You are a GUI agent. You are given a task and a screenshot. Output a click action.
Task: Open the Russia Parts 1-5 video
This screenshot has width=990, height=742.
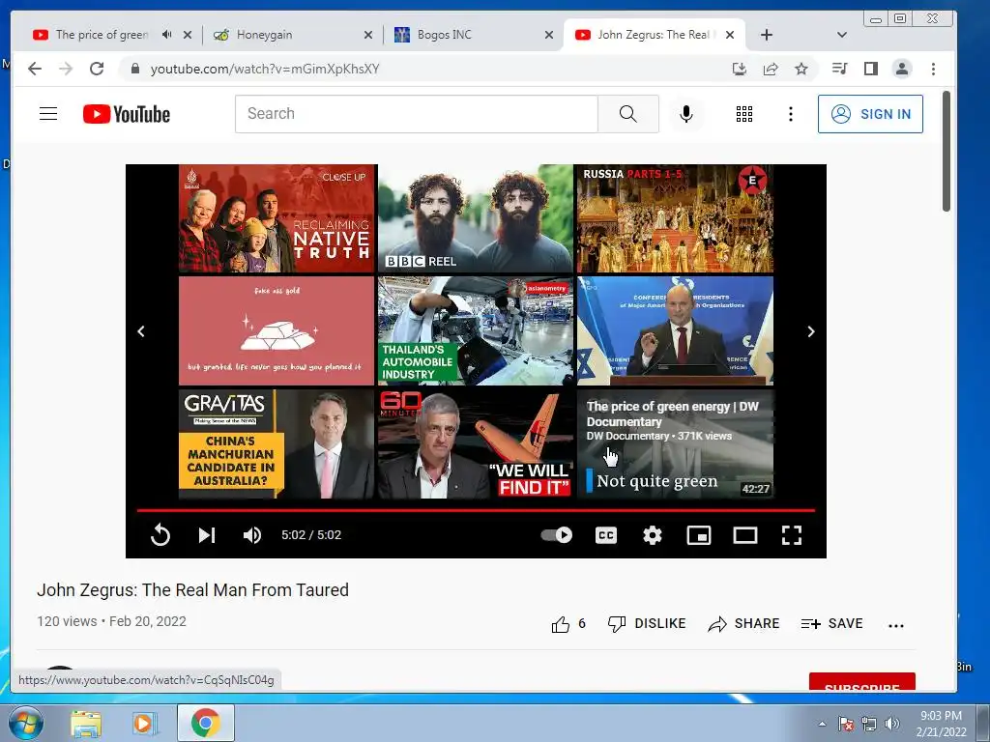coord(675,218)
